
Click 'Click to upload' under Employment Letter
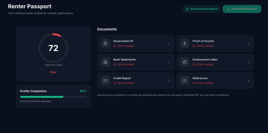pos(204,64)
